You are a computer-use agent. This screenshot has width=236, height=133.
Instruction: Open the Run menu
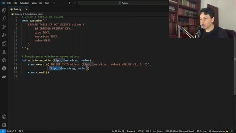coord(47,3)
